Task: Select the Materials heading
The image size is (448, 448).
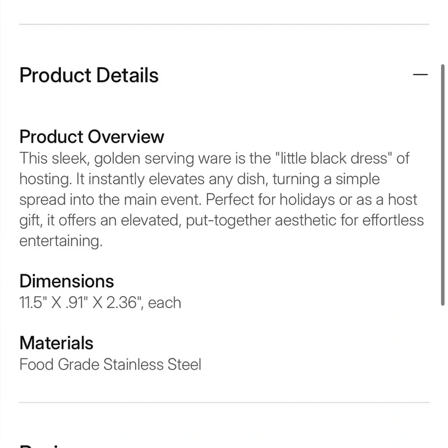Action: tap(56, 343)
